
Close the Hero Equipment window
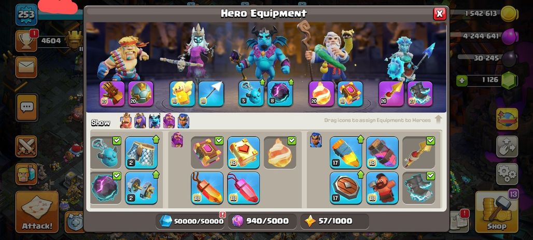tap(440, 13)
